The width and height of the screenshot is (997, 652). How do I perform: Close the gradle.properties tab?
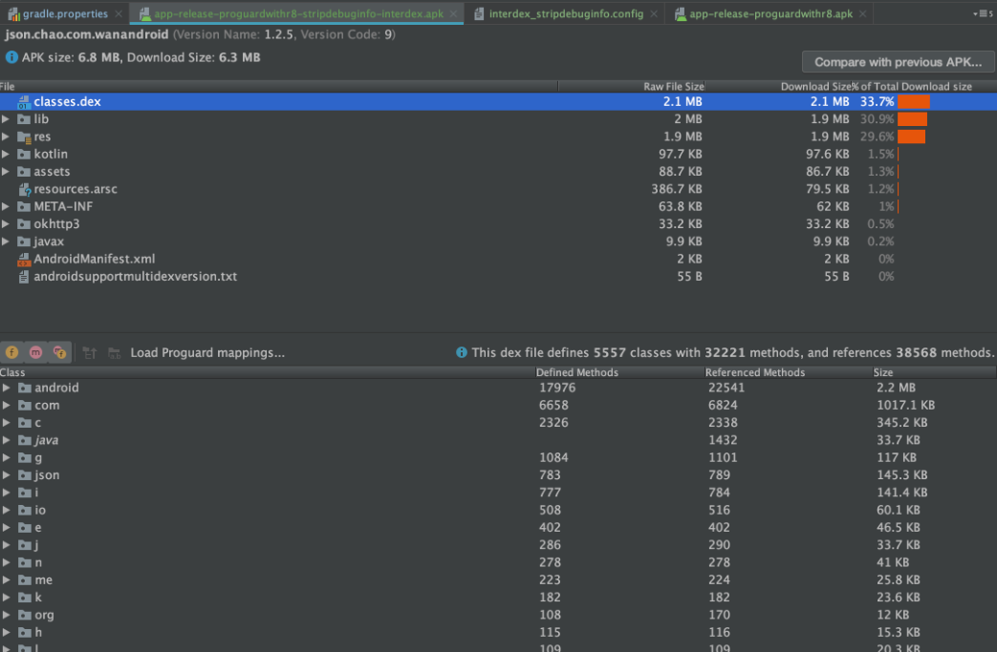119,13
